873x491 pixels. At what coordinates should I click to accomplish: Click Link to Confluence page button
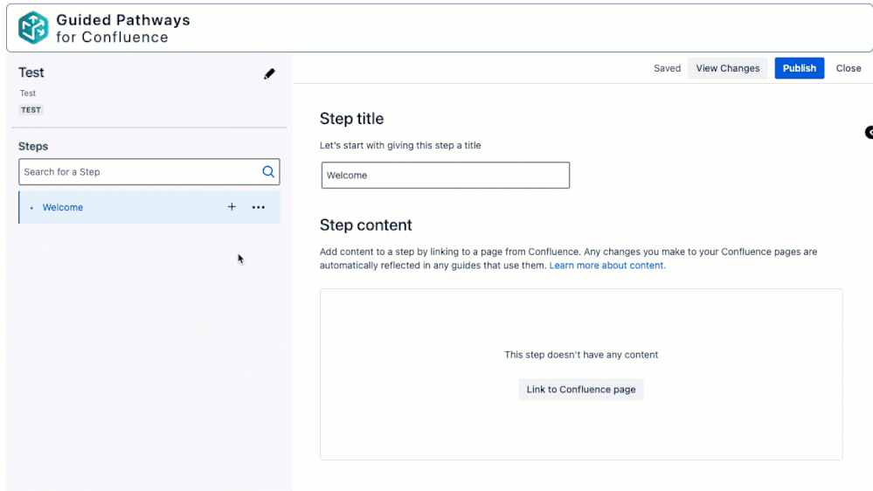tap(581, 389)
